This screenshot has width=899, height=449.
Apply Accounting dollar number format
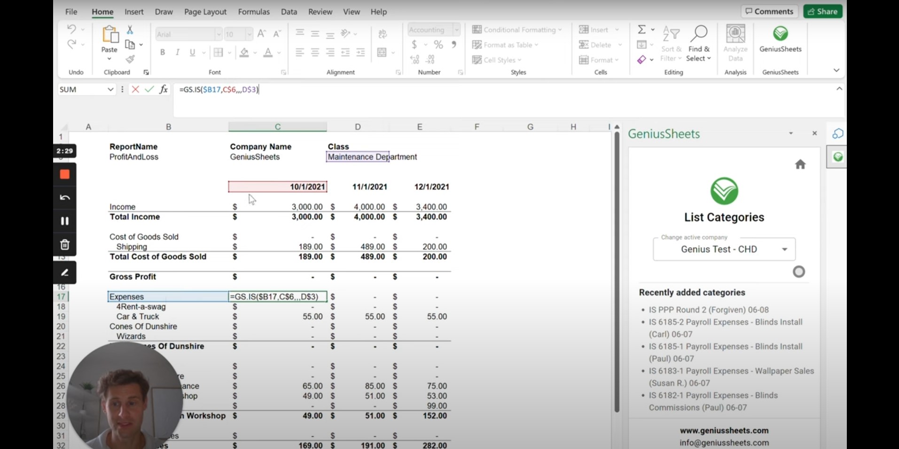click(414, 45)
